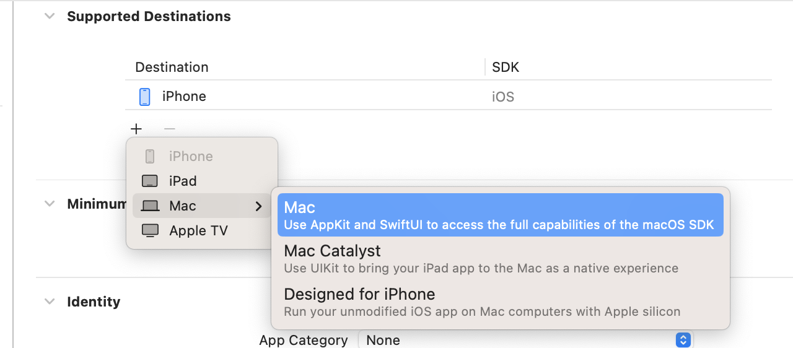This screenshot has width=793, height=348.
Task: Click the Identity heading
Action: (94, 302)
